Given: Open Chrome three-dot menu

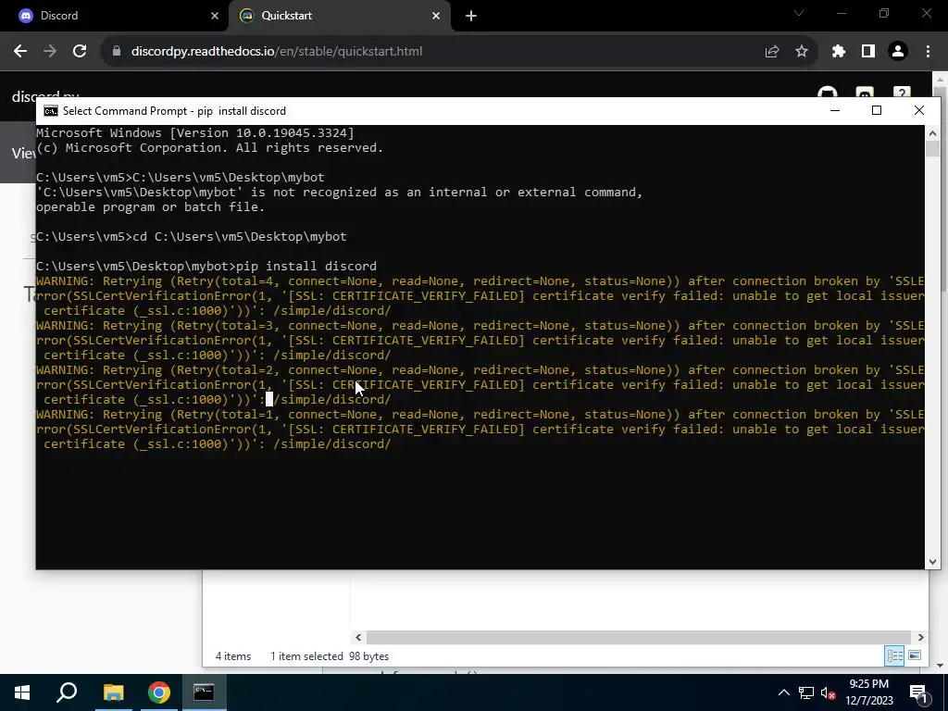Looking at the screenshot, I should coord(928,52).
